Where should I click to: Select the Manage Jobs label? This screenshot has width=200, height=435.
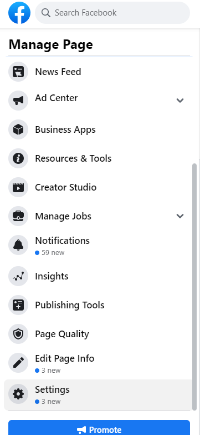click(x=63, y=216)
